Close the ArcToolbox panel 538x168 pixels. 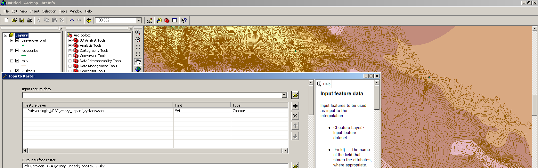131,28
